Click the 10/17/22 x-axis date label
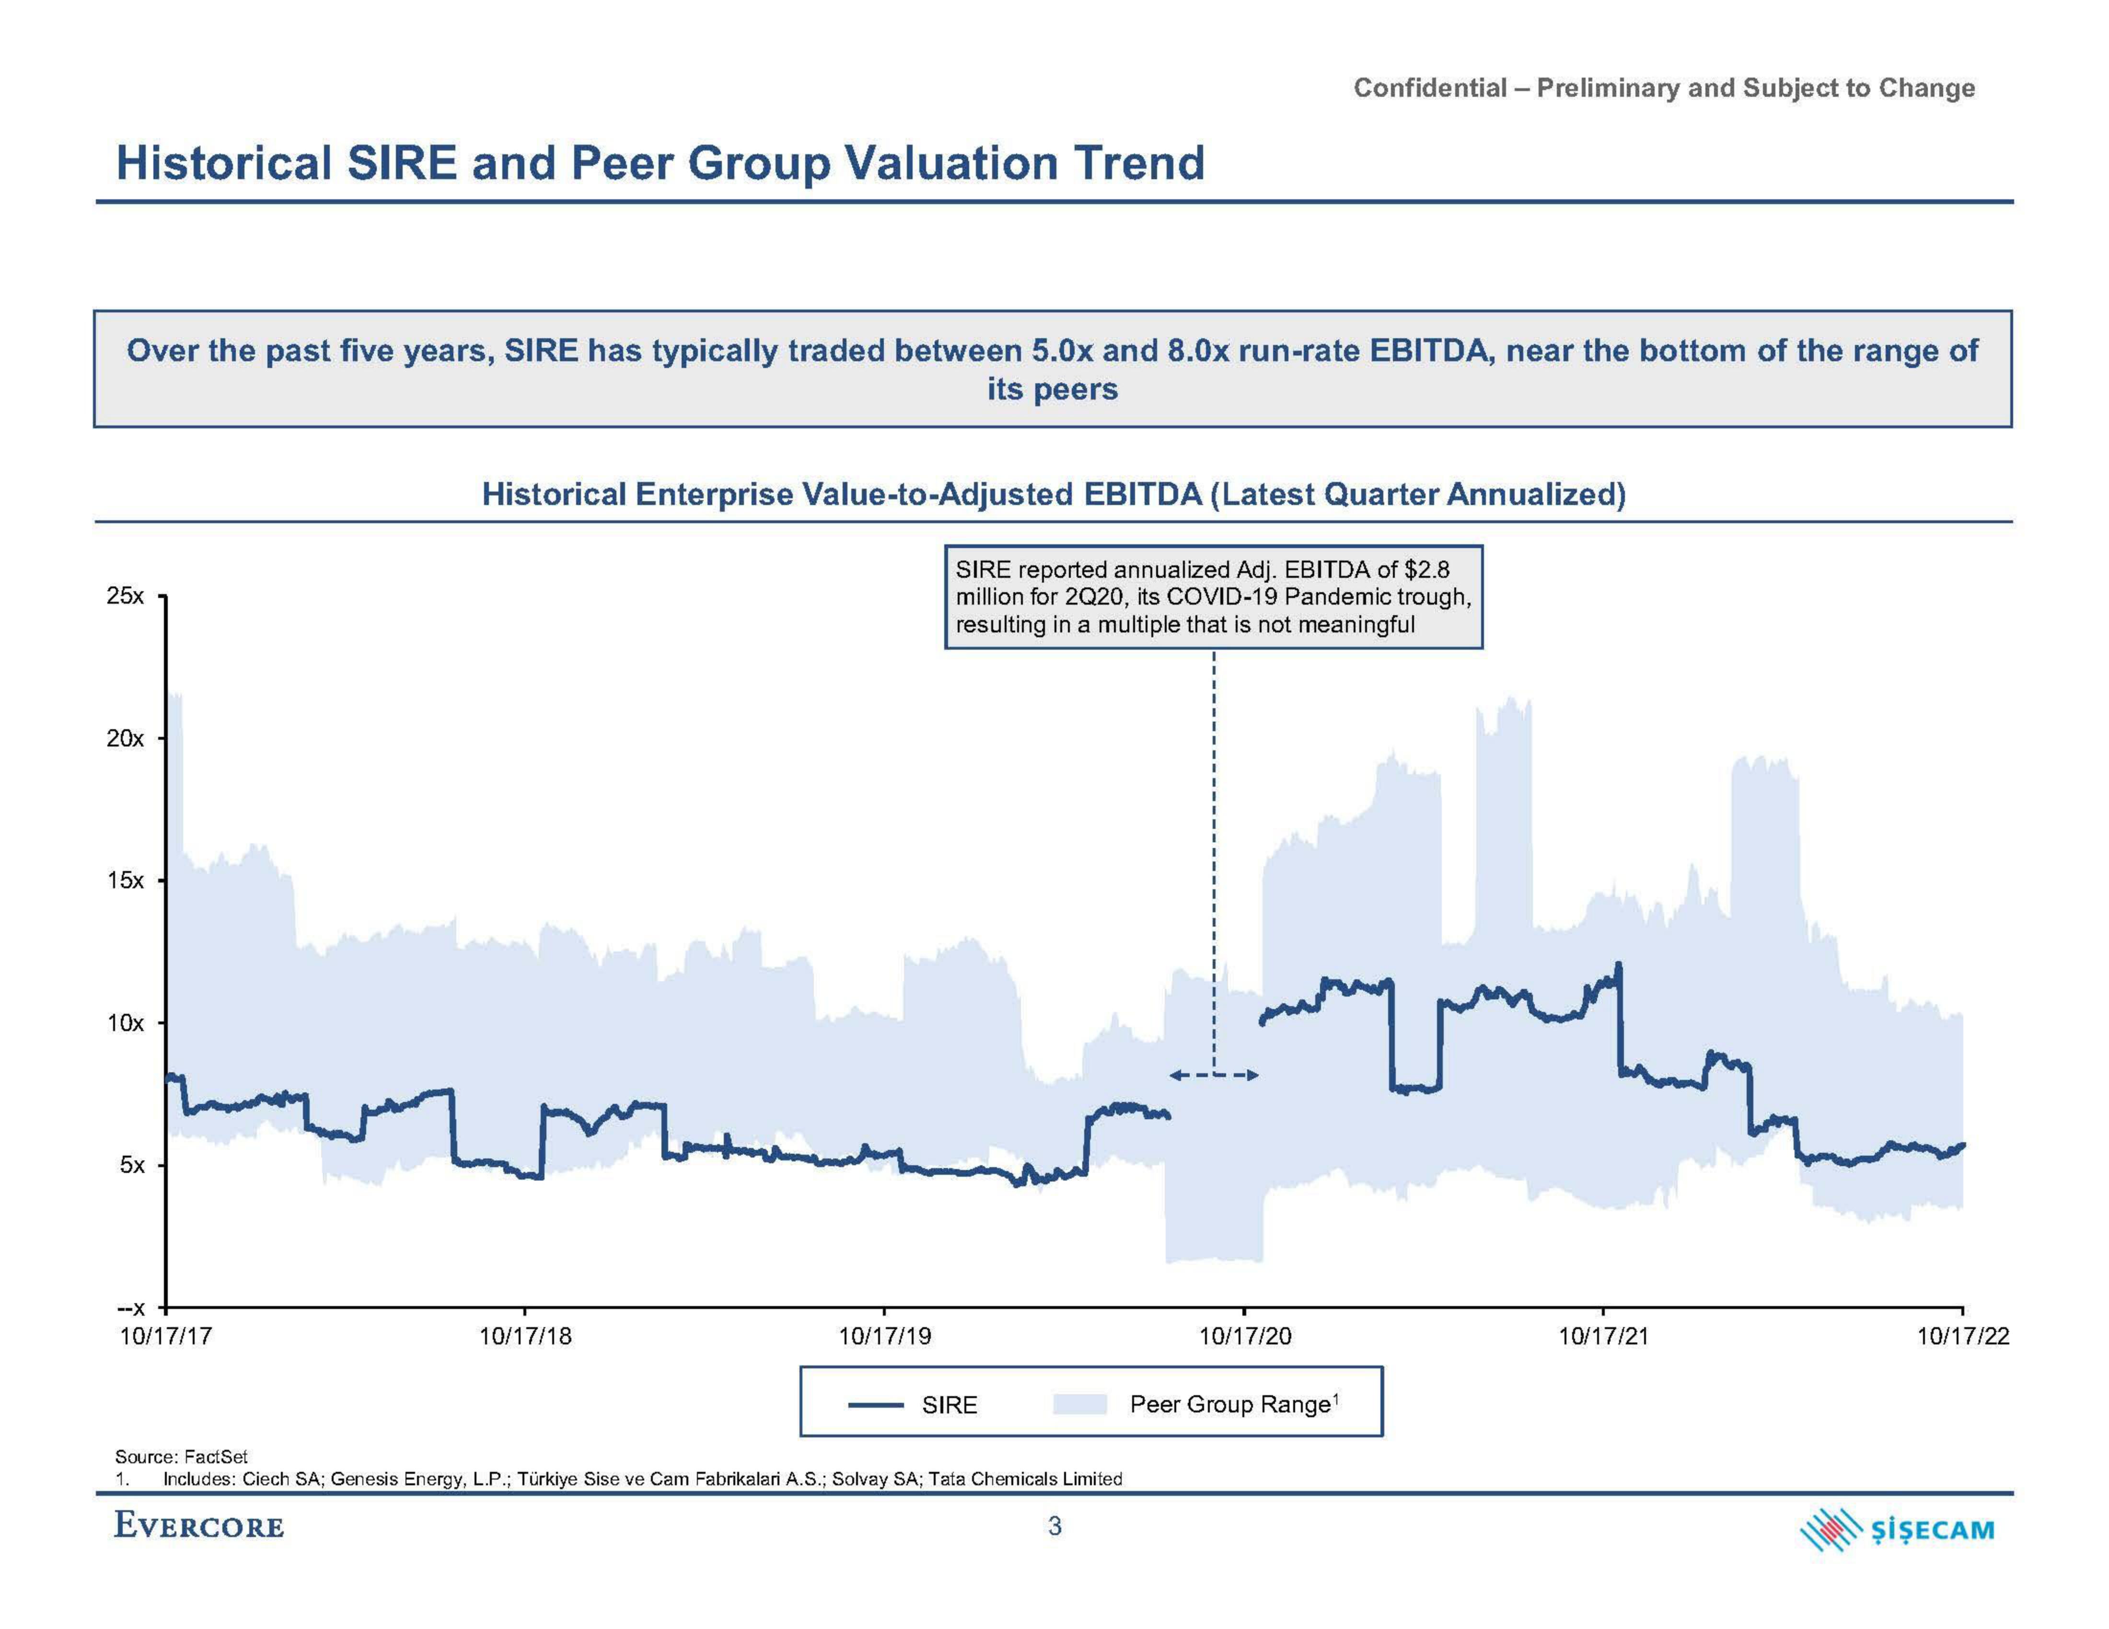The height and width of the screenshot is (1629, 2109). [1963, 1337]
